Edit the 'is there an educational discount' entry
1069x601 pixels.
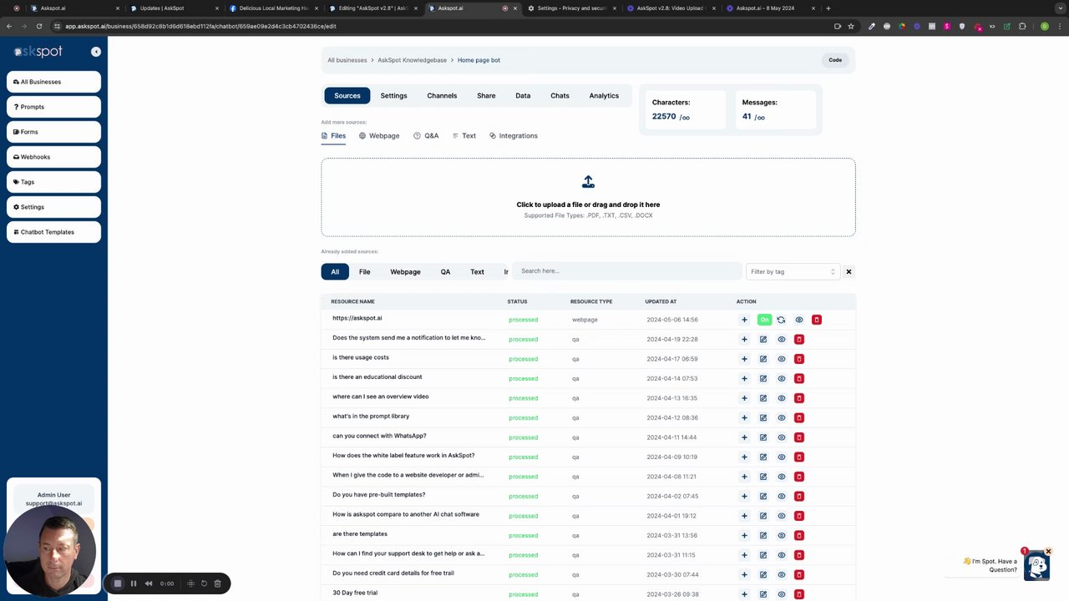(x=763, y=378)
